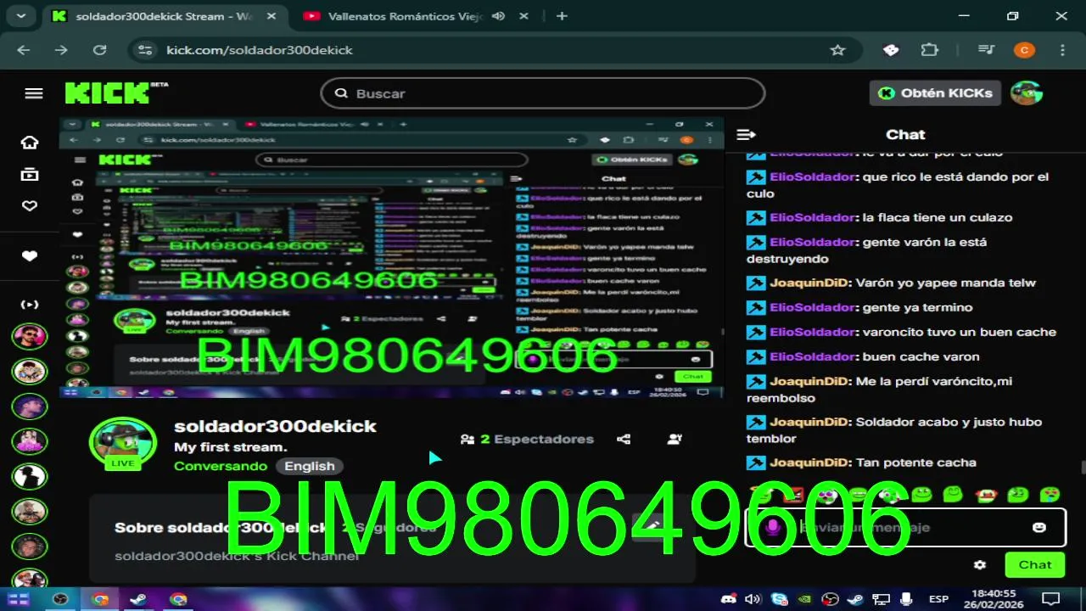Switch to soldador300dekick Stream tab
The image size is (1086, 611).
pyautogui.click(x=164, y=16)
